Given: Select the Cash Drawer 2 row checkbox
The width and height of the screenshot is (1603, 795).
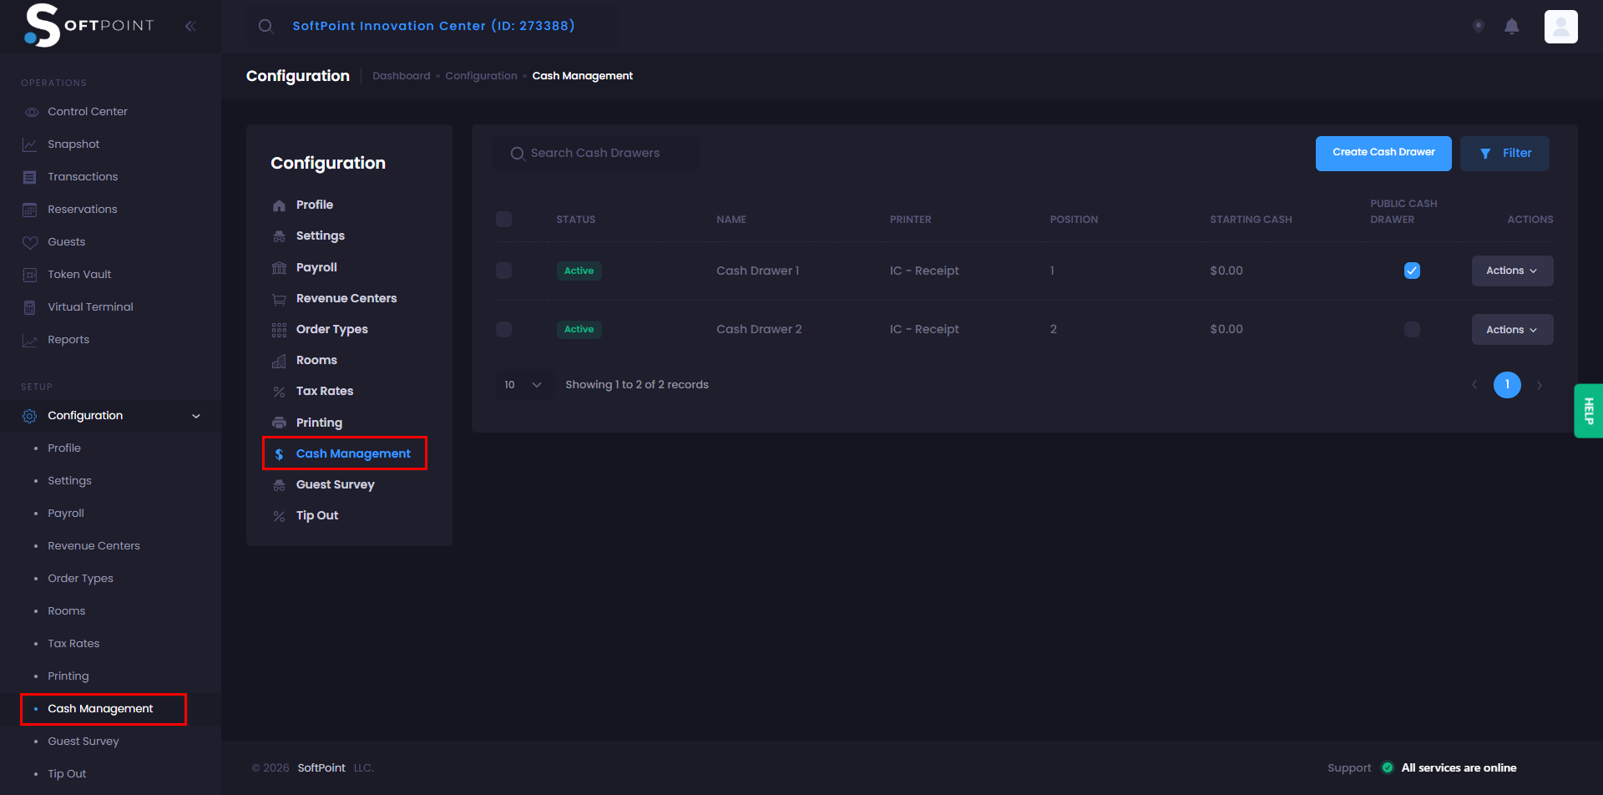Looking at the screenshot, I should [503, 329].
